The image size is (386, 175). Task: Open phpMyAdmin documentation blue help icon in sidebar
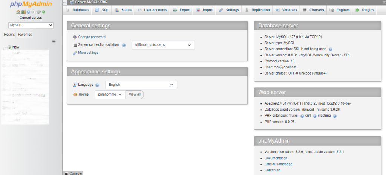[28, 12]
